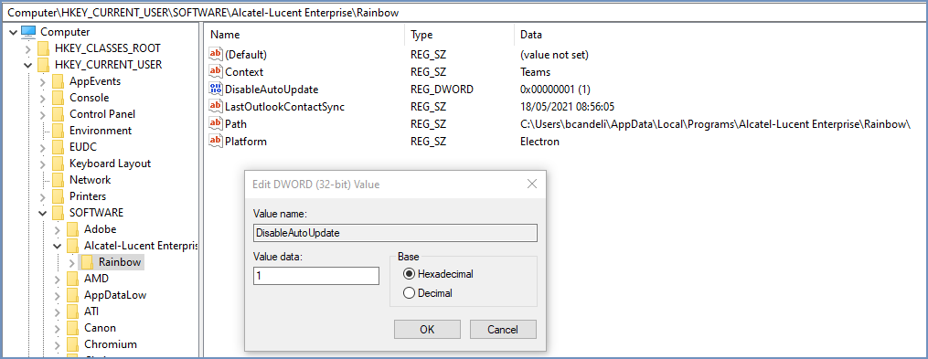Viewport: 928px width, 359px height.
Task: Cancel the Edit DWORD dialog
Action: pos(503,330)
